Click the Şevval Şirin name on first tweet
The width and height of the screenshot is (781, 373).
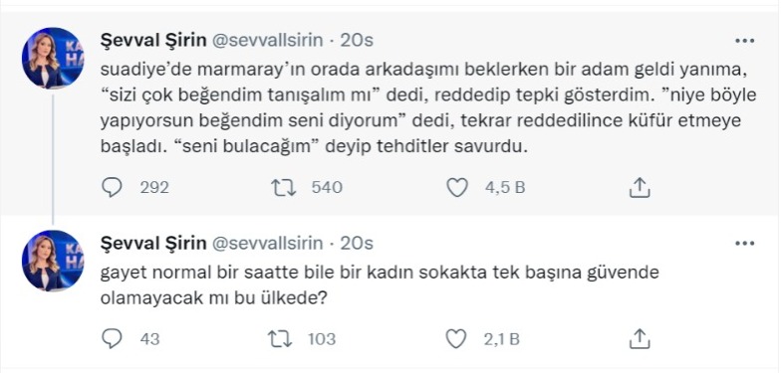pyautogui.click(x=153, y=40)
